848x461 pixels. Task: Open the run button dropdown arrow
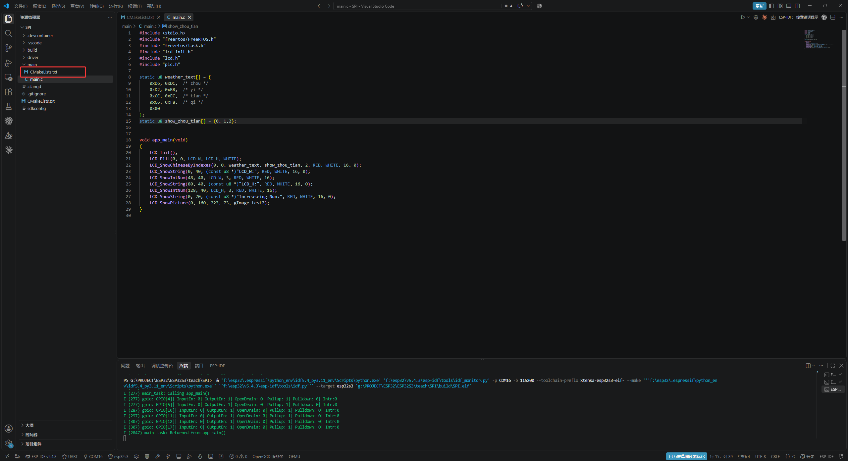click(748, 17)
